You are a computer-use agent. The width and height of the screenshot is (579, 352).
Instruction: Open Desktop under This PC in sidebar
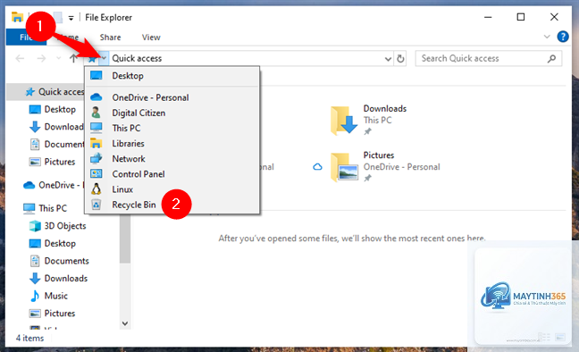coord(60,243)
